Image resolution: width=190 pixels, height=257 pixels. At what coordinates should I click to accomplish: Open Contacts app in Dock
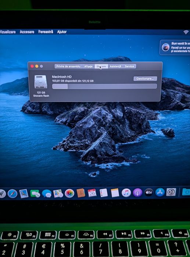pyautogui.click(x=81, y=193)
